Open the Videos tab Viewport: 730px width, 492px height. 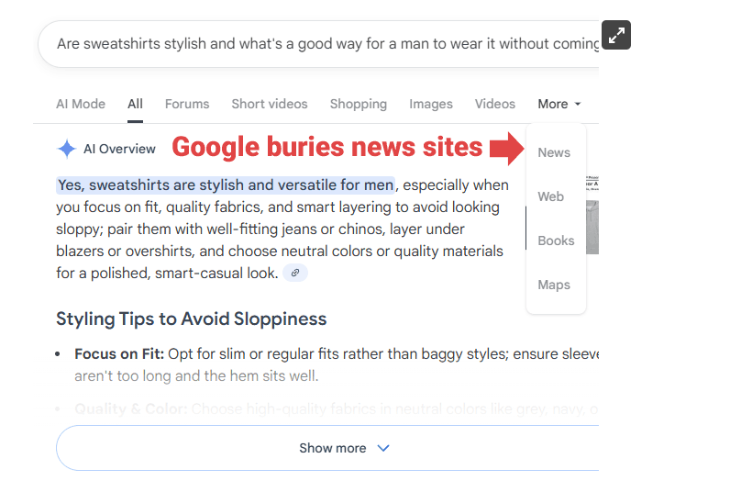coord(495,105)
